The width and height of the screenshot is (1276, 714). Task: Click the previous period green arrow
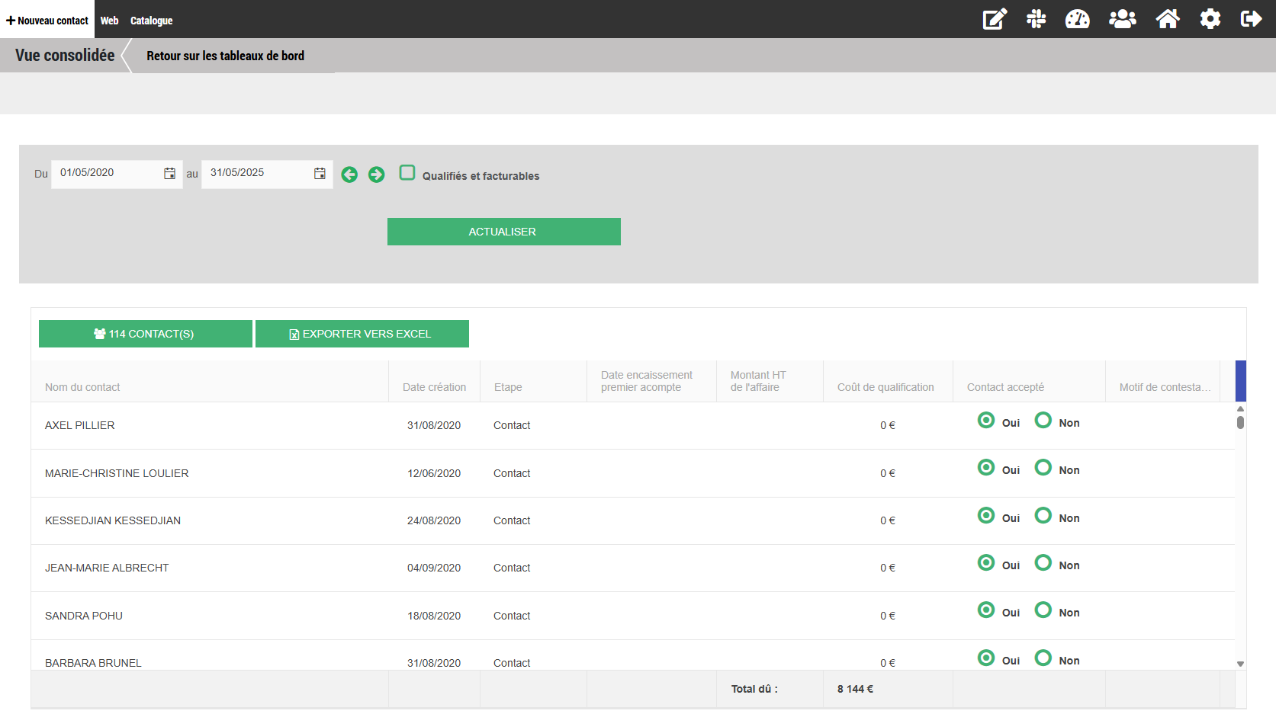pos(349,174)
